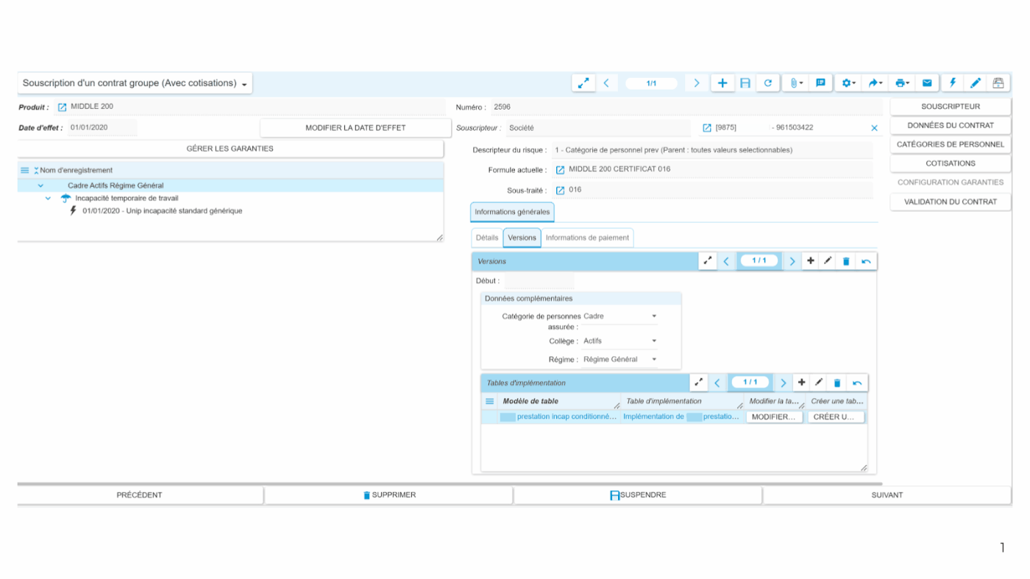Collapse the Cadre Actifs Régime Général node
Image resolution: width=1030 pixels, height=579 pixels.
pyautogui.click(x=40, y=186)
